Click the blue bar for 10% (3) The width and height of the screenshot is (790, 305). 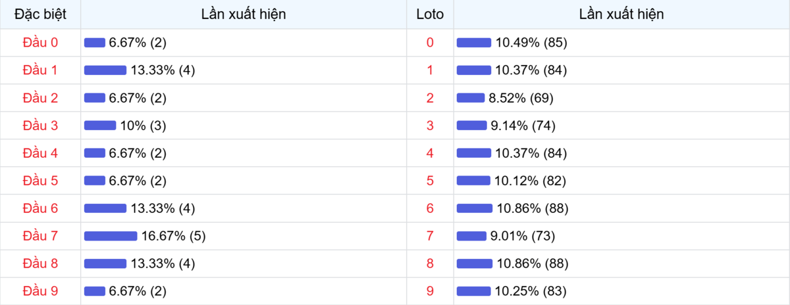pos(100,126)
